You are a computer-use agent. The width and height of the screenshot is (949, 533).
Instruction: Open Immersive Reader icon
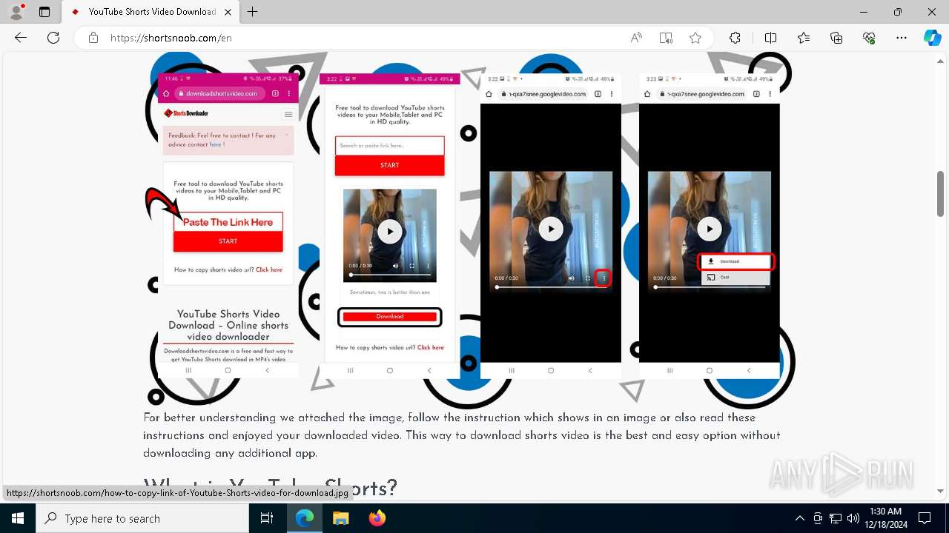[x=666, y=38]
